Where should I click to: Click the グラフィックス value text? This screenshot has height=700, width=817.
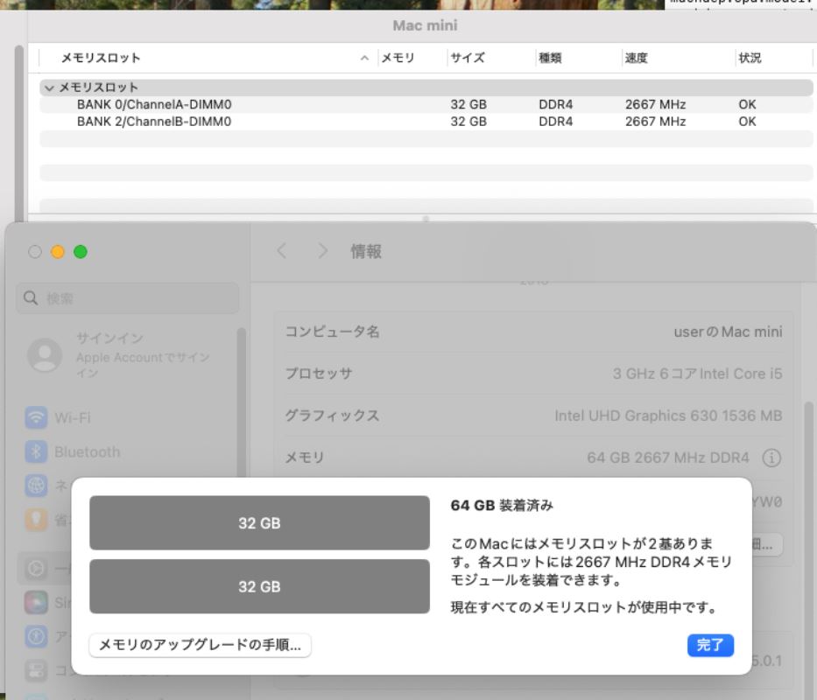[668, 416]
